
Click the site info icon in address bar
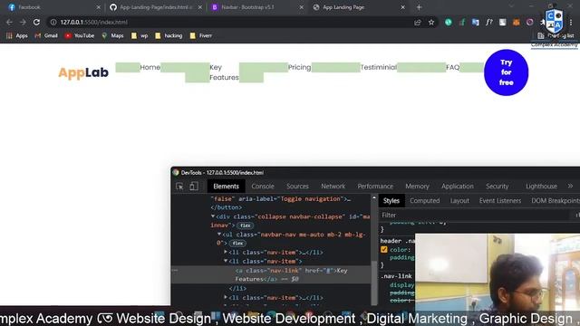pyautogui.click(x=53, y=22)
